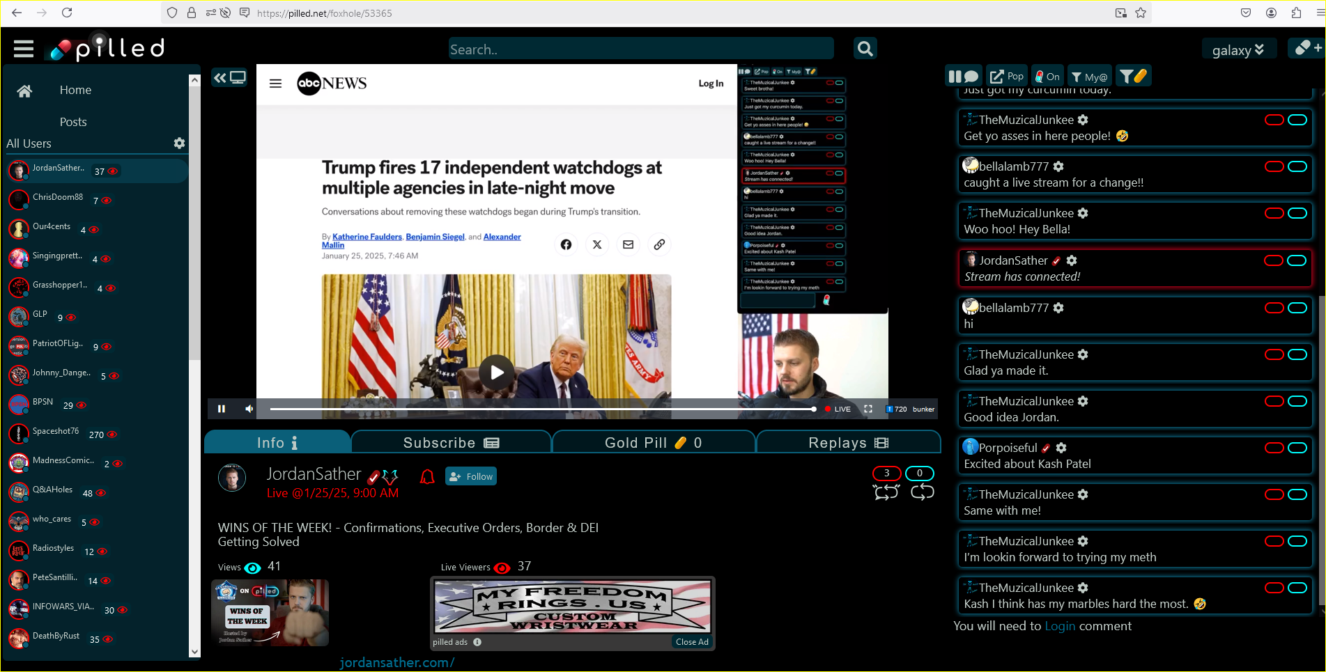
Task: Open the galaxy theme dropdown
Action: click(1238, 49)
